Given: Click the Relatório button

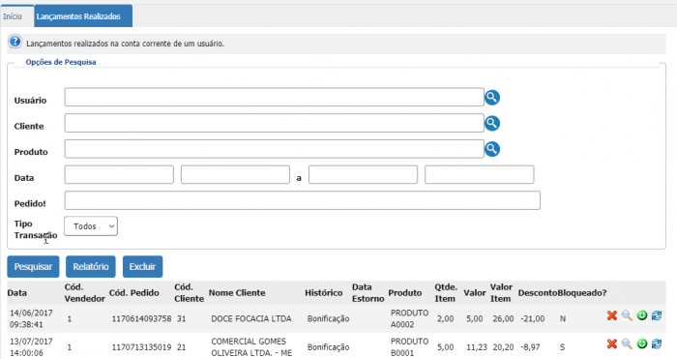Looking at the screenshot, I should click(91, 266).
